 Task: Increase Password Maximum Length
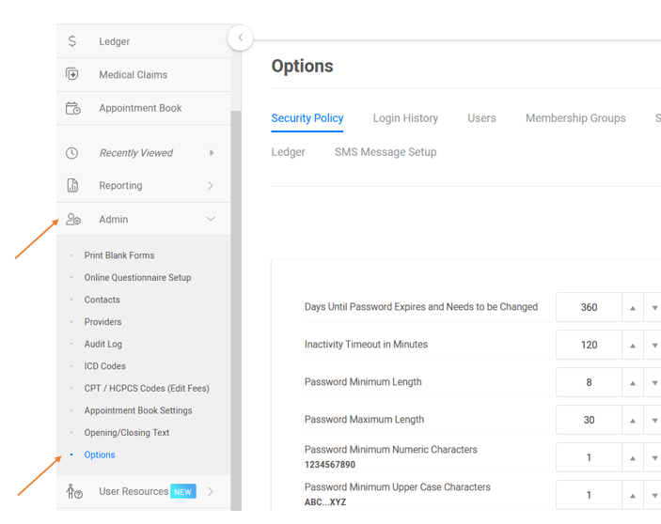(633, 420)
